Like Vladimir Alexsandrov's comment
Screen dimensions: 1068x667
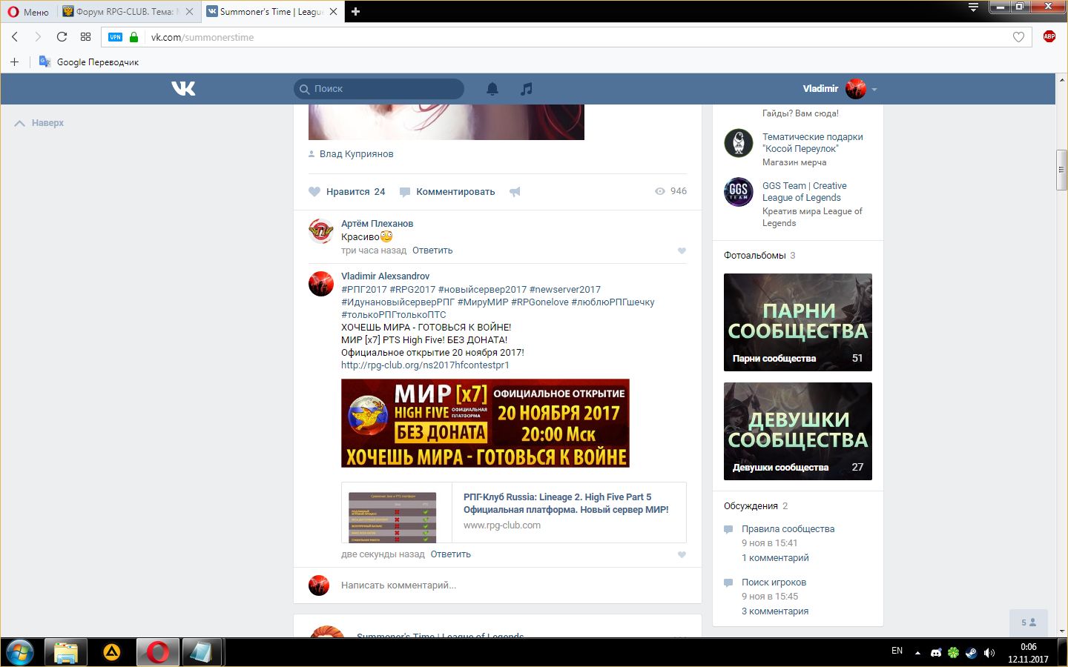(x=682, y=555)
